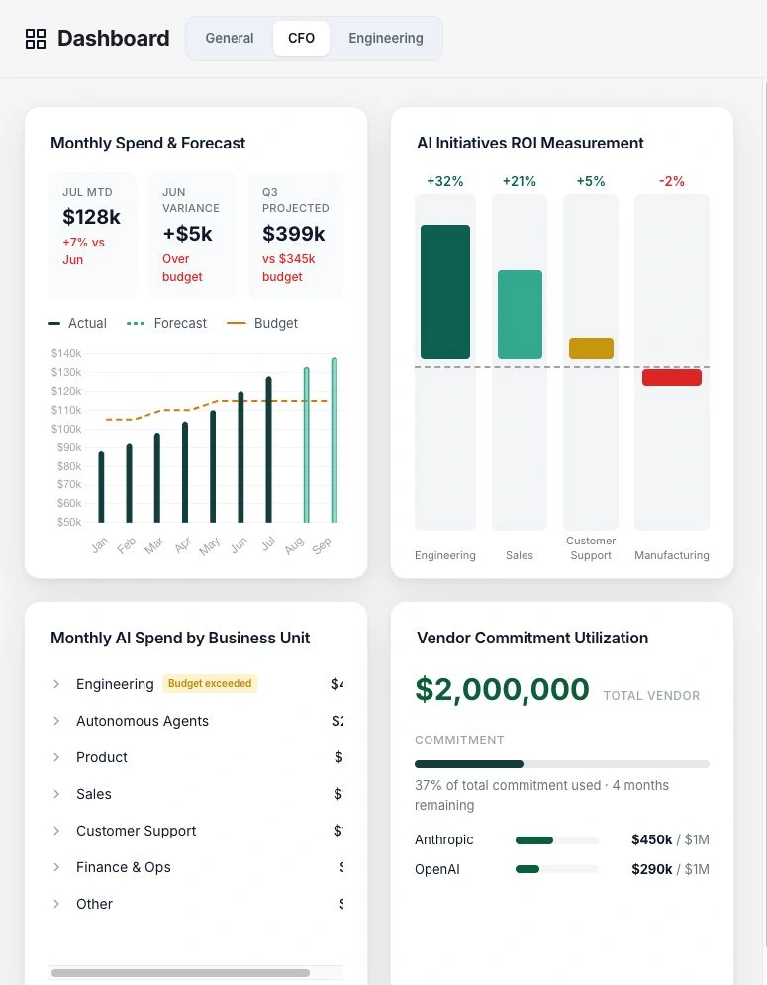The width and height of the screenshot is (767, 985).
Task: Click the Dashboard heading text
Action: coord(114,39)
